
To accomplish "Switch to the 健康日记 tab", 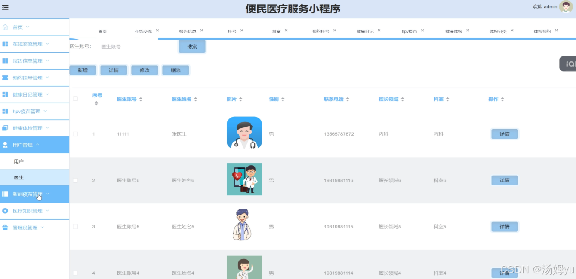I will (x=365, y=32).
